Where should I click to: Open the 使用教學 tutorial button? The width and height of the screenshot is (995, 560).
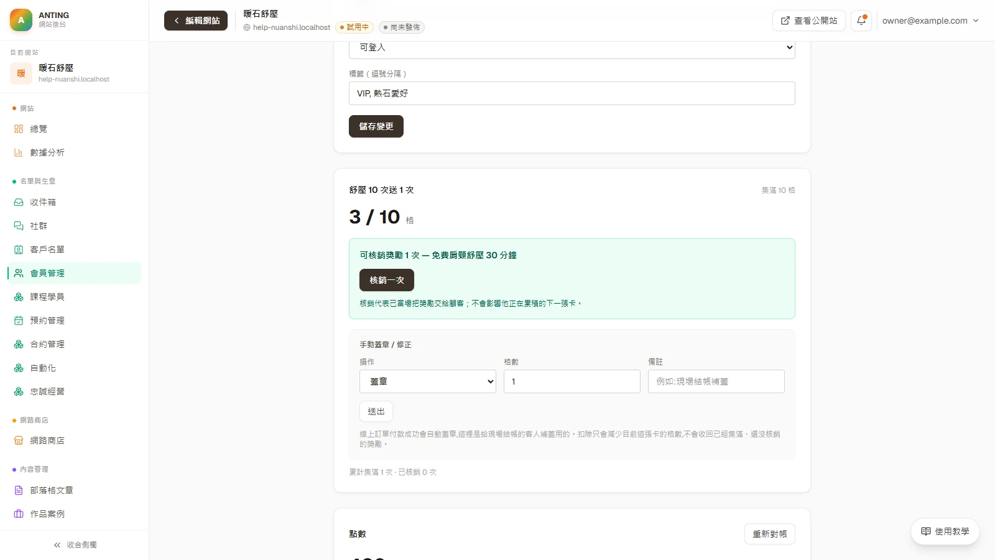pyautogui.click(x=945, y=531)
